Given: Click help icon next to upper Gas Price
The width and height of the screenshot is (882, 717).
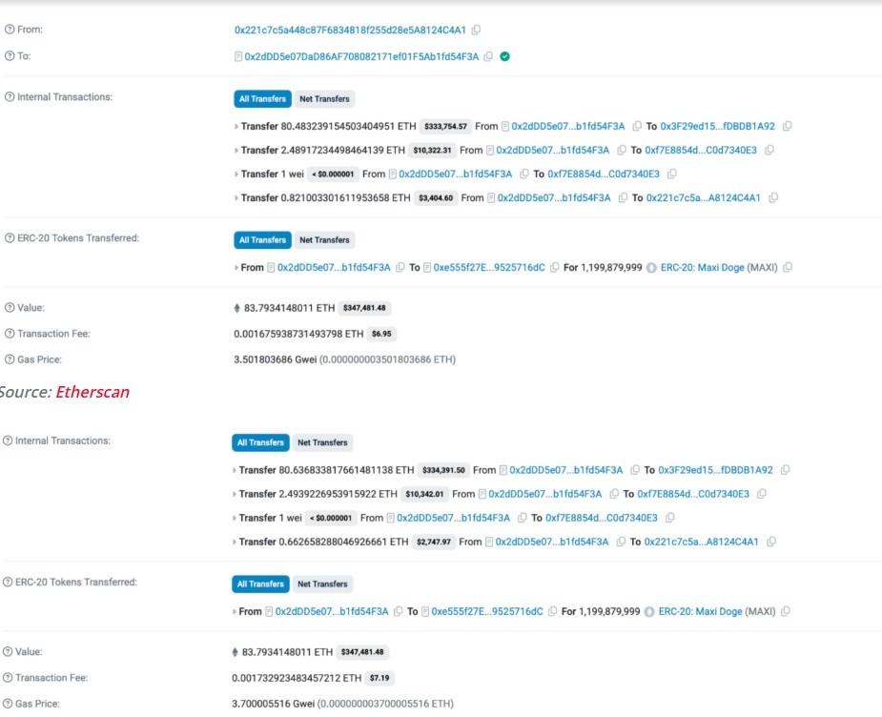Looking at the screenshot, I should coord(10,359).
